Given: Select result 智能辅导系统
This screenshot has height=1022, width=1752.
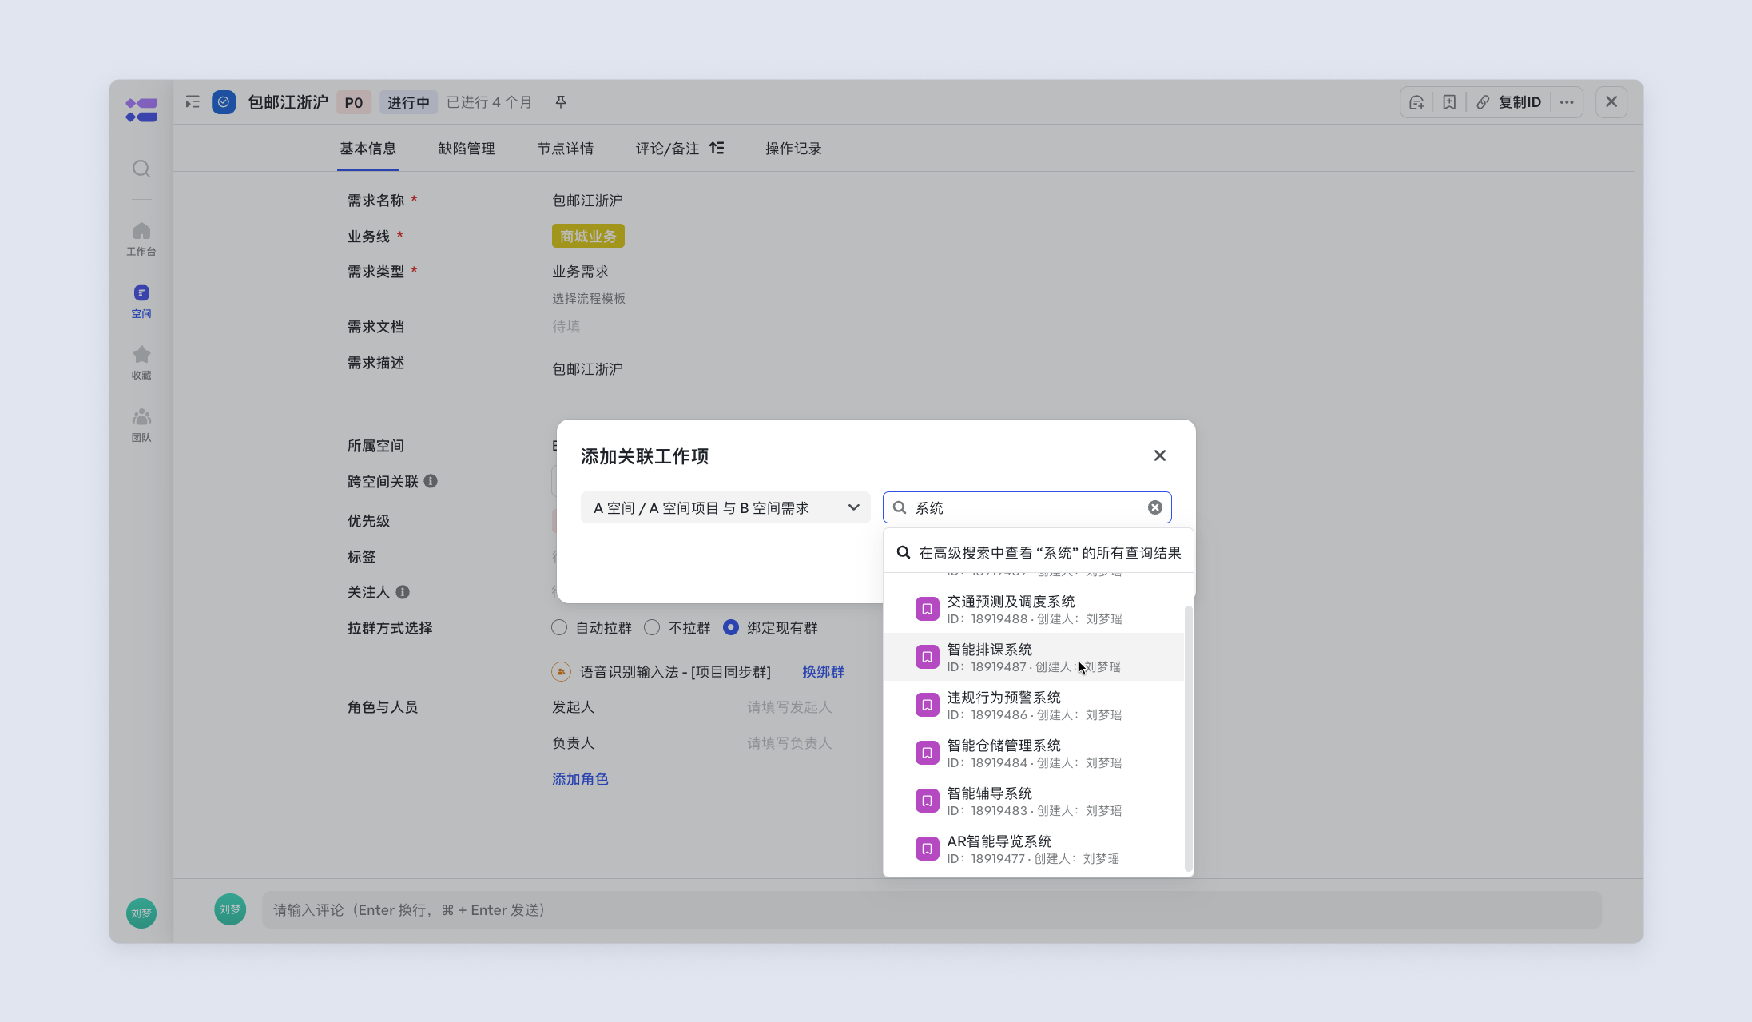Looking at the screenshot, I should pyautogui.click(x=1034, y=801).
